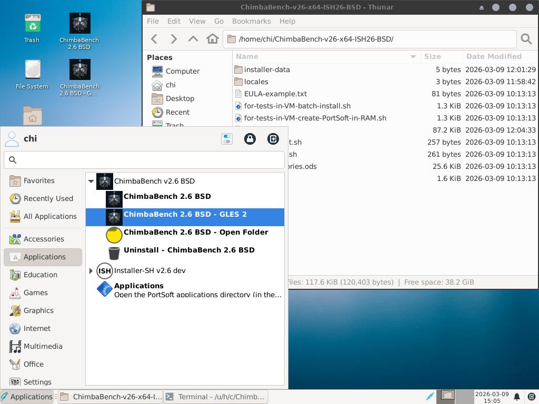Viewport: 539px width, 404px height.
Task: Open the File menu in Thunar
Action: pos(153,21)
